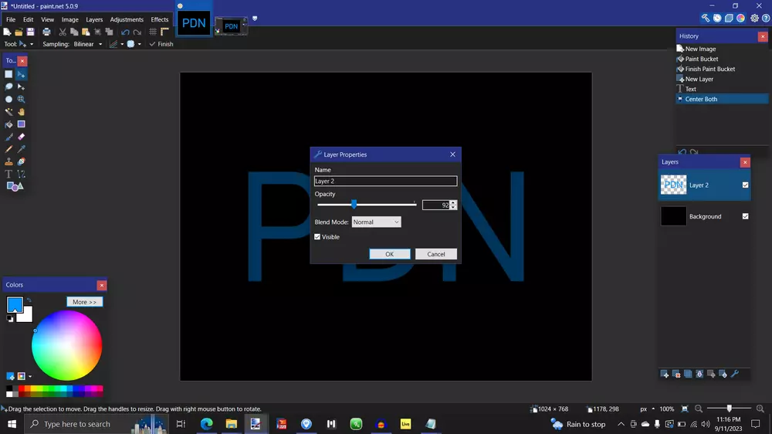Toggle Tools window button at top right
Image resolution: width=772 pixels, height=434 pixels.
pos(706,19)
